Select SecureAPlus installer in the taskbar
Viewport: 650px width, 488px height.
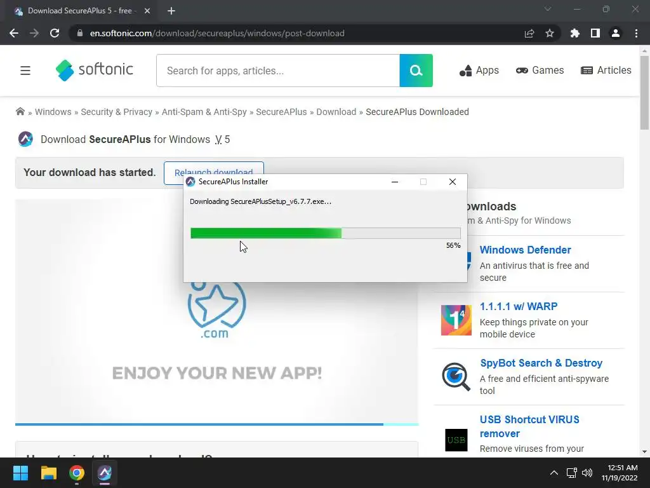coord(105,473)
